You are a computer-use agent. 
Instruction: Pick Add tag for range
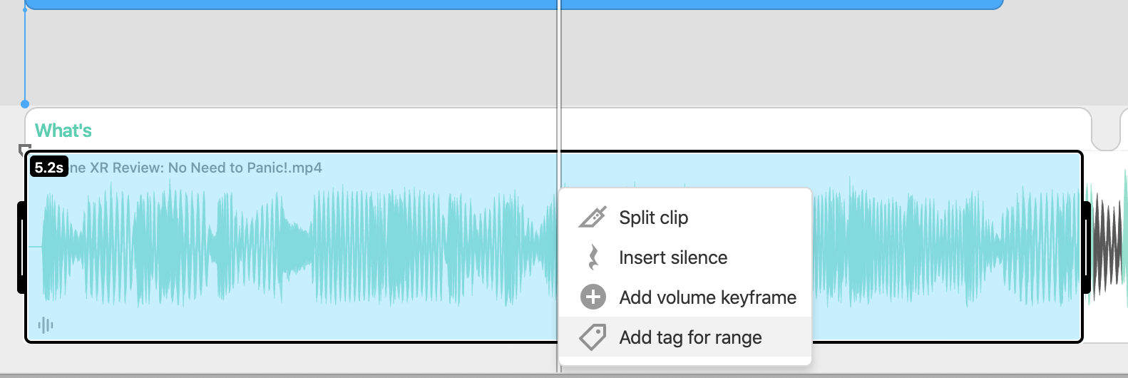pos(685,337)
